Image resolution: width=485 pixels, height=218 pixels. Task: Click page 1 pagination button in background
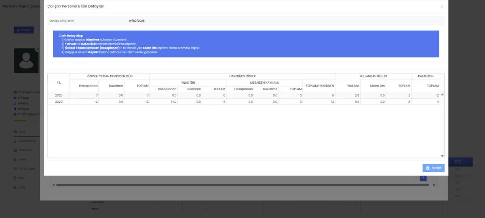(423, 178)
